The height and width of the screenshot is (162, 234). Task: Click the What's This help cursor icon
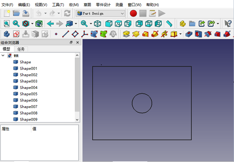pos(228,24)
